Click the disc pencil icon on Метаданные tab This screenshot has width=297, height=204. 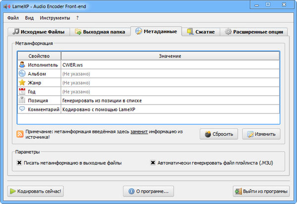coord(139,31)
